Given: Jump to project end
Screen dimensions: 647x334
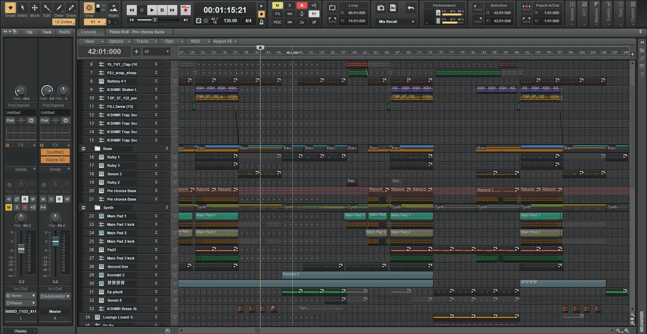Looking at the screenshot, I should tap(186, 20).
